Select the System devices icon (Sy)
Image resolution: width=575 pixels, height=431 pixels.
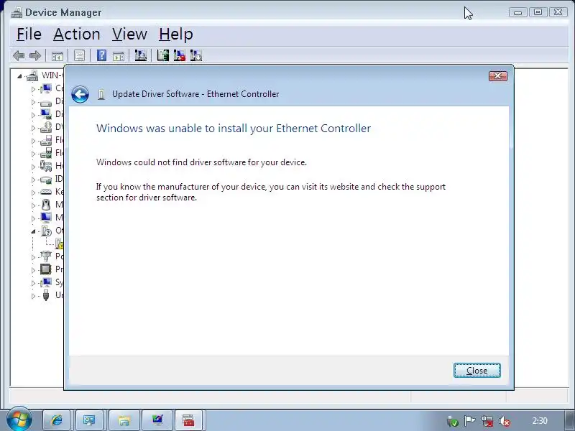point(46,282)
